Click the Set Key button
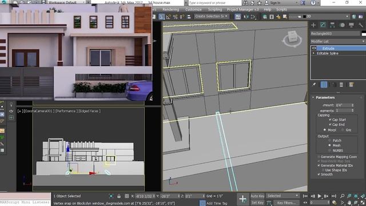 (x=257, y=203)
